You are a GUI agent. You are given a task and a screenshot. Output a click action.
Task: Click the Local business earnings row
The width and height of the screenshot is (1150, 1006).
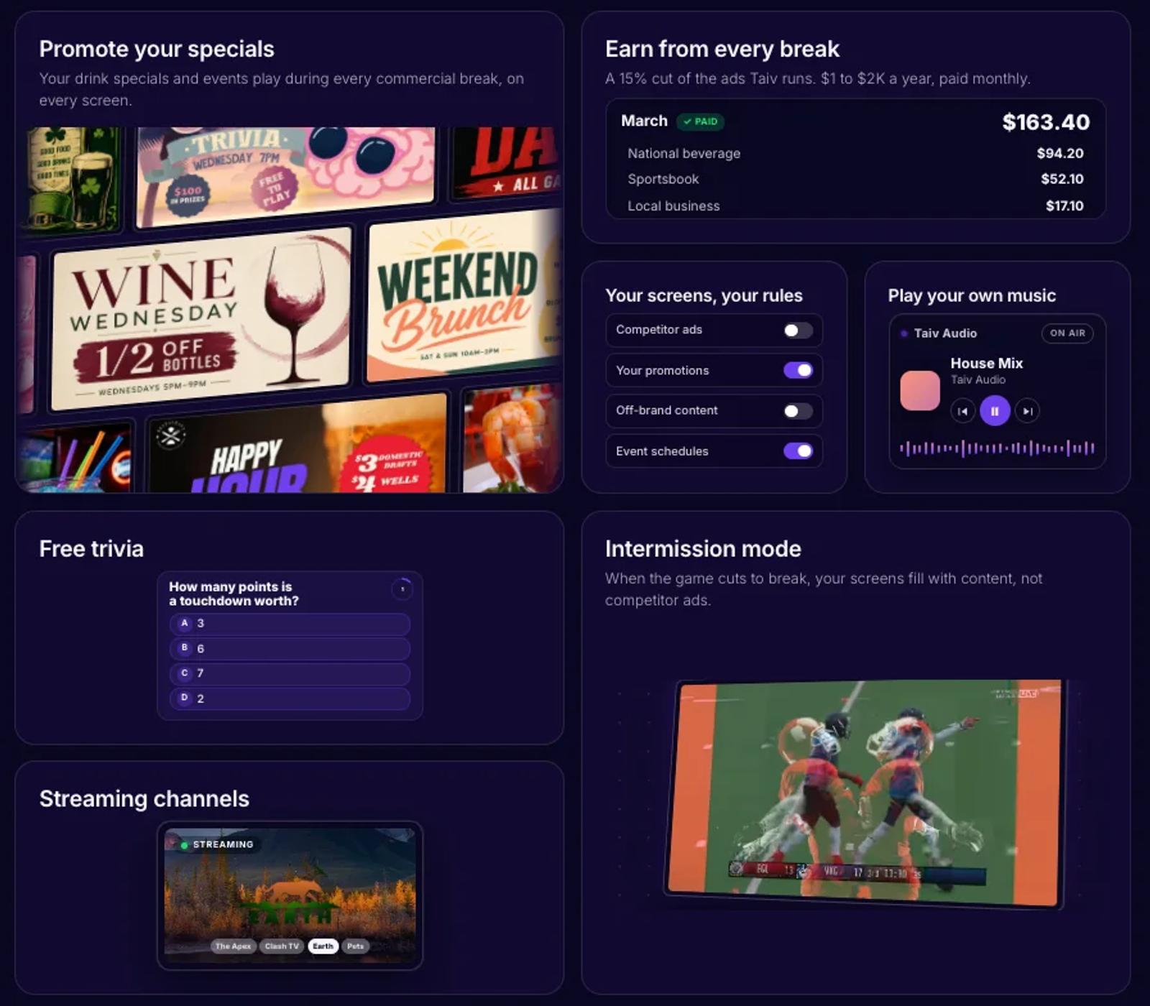855,206
